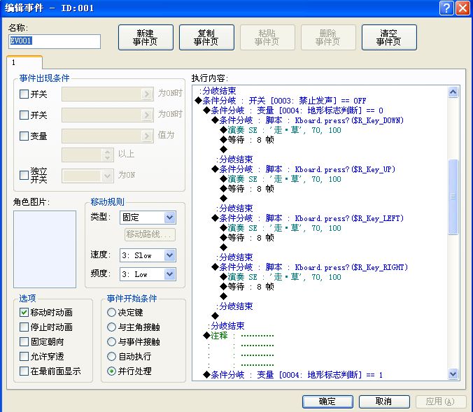Image resolution: width=473 pixels, height=412 pixels.
Task: Select 自动执行 start condition
Action: point(111,357)
